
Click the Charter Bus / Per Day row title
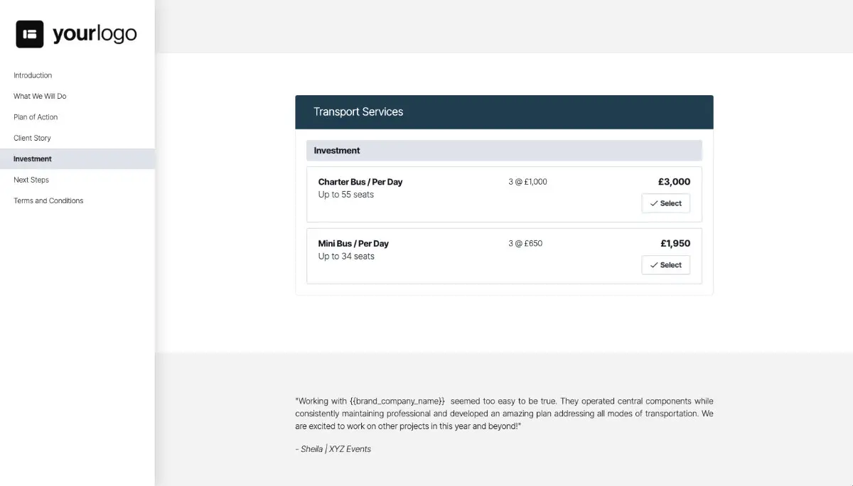tap(360, 181)
